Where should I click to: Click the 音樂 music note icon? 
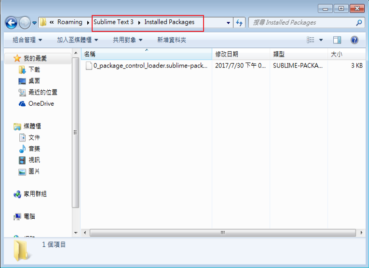(x=22, y=149)
